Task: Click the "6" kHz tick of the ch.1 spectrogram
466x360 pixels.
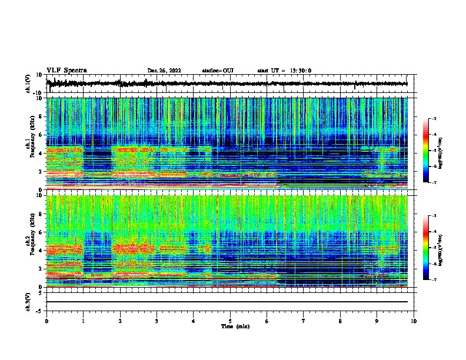Action: click(41, 135)
